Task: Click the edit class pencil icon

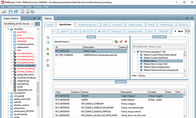Action: click(x=121, y=42)
